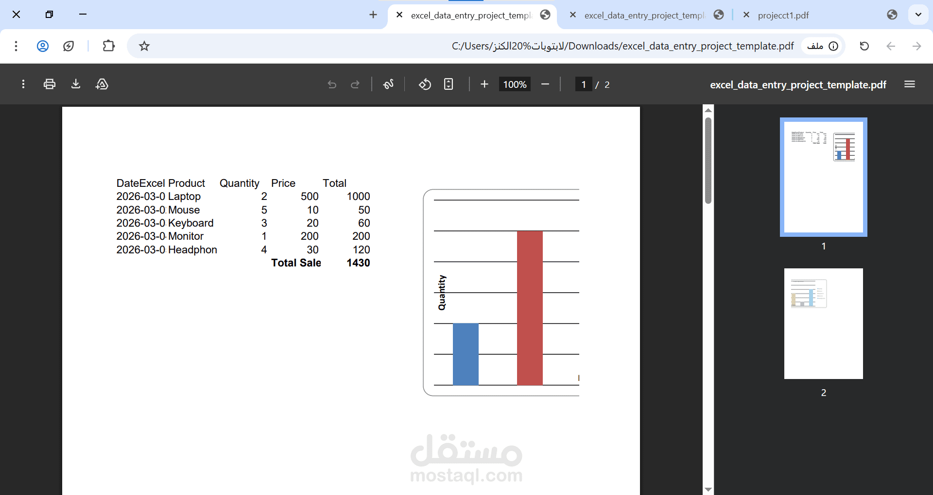Click the red bar in the chart
Screen dimensions: 933x495
tap(530, 308)
